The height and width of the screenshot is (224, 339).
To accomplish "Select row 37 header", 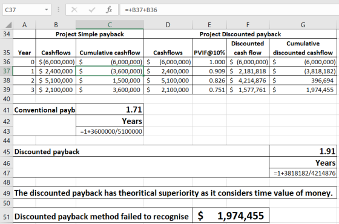I will (7, 71).
